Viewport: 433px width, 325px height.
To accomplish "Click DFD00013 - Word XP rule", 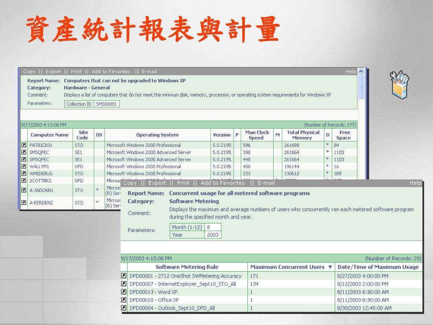I will (153, 292).
